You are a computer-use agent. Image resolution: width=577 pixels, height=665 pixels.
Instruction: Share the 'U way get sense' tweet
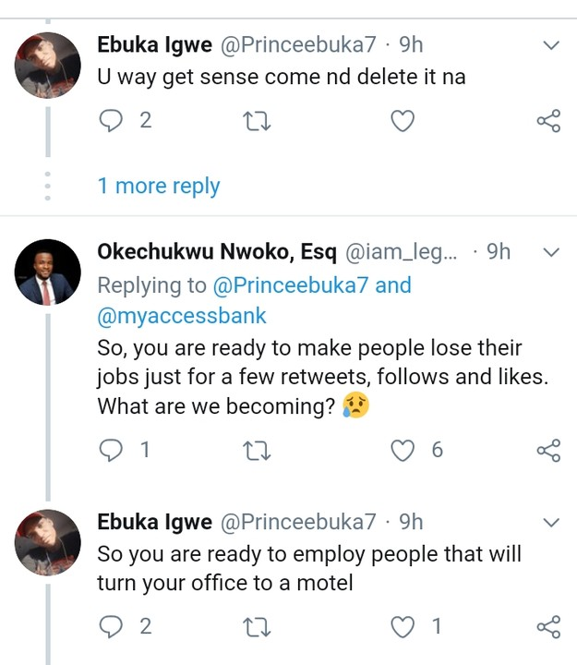coord(548,121)
